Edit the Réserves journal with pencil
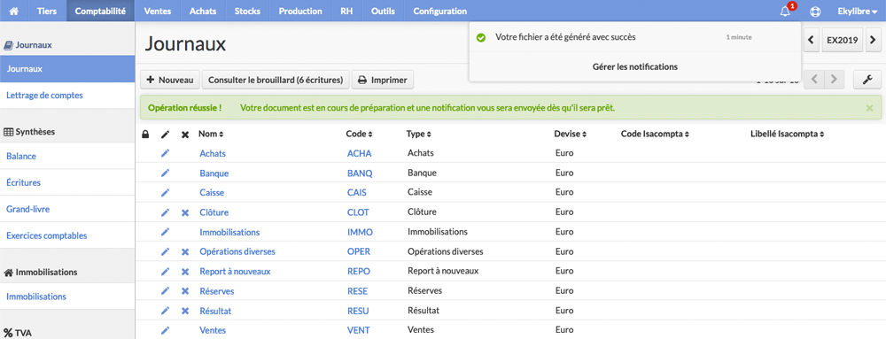This screenshot has width=886, height=339. [x=165, y=291]
